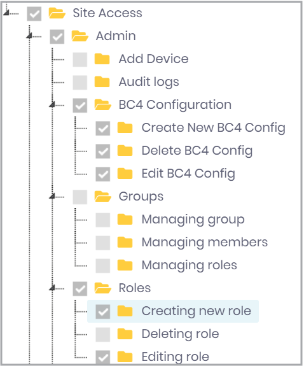
Task: Click the Admin open folder icon
Action: (x=79, y=36)
